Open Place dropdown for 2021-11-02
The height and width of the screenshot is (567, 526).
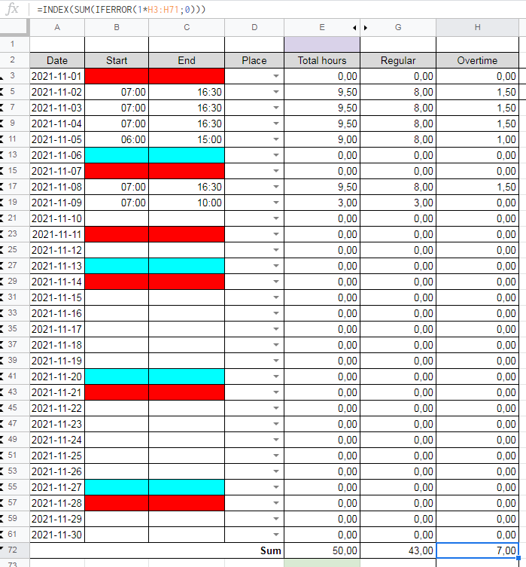point(276,92)
